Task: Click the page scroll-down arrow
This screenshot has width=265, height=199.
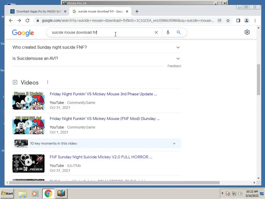Action: tap(259, 178)
